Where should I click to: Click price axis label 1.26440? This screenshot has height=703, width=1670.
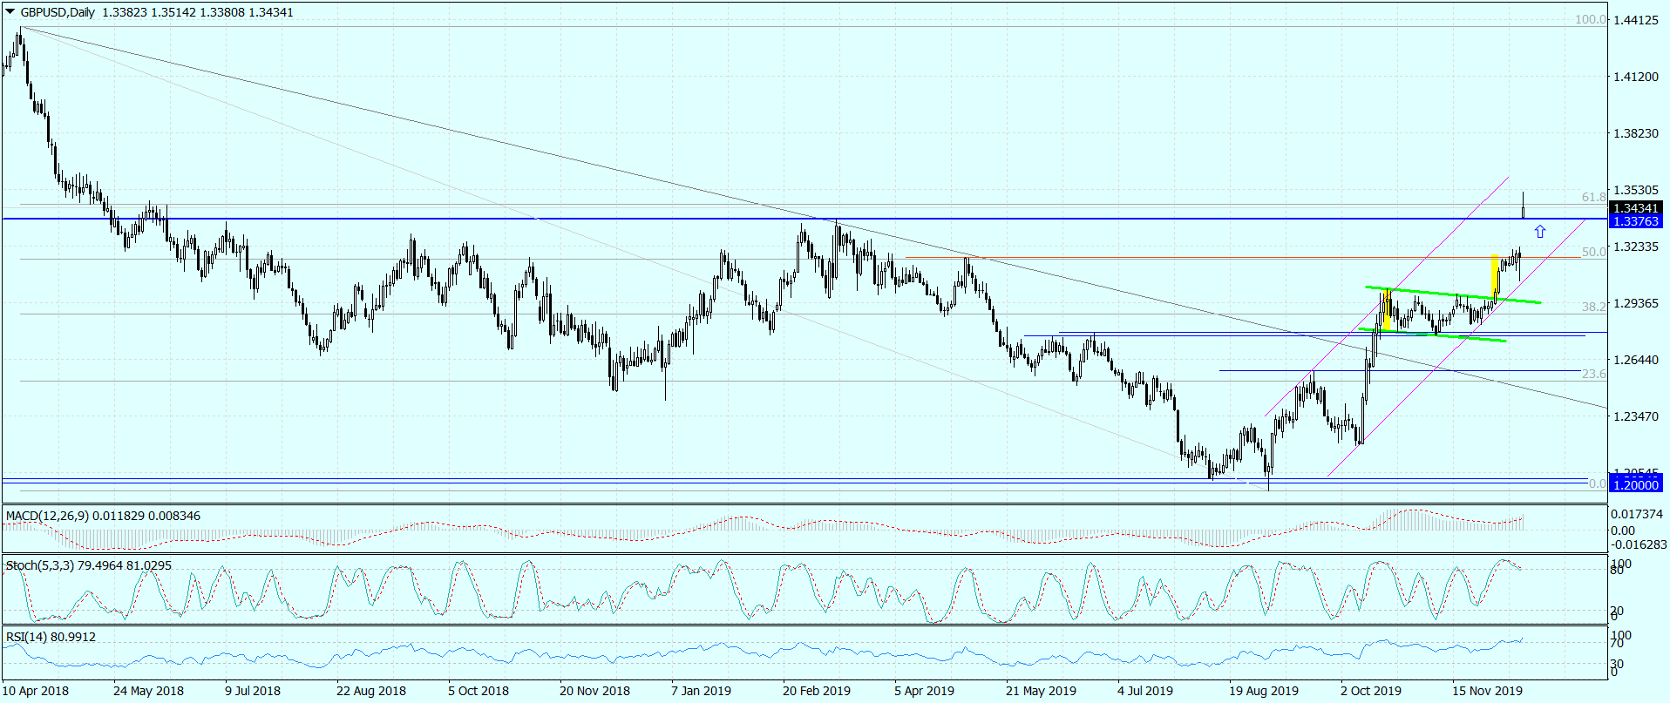point(1636,360)
